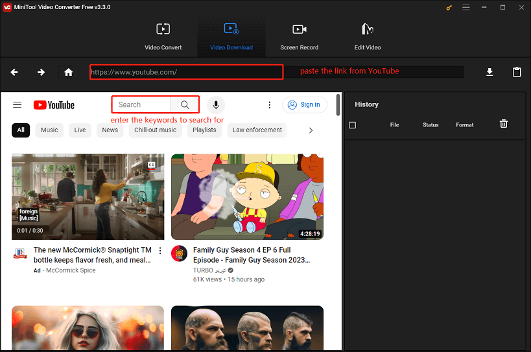The height and width of the screenshot is (352, 531).
Task: Select the All filter chip
Action: (21, 130)
